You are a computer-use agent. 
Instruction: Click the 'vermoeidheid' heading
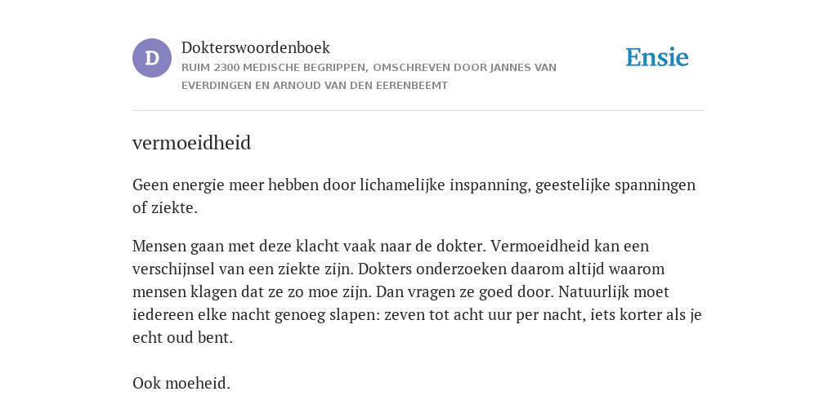coord(191,143)
